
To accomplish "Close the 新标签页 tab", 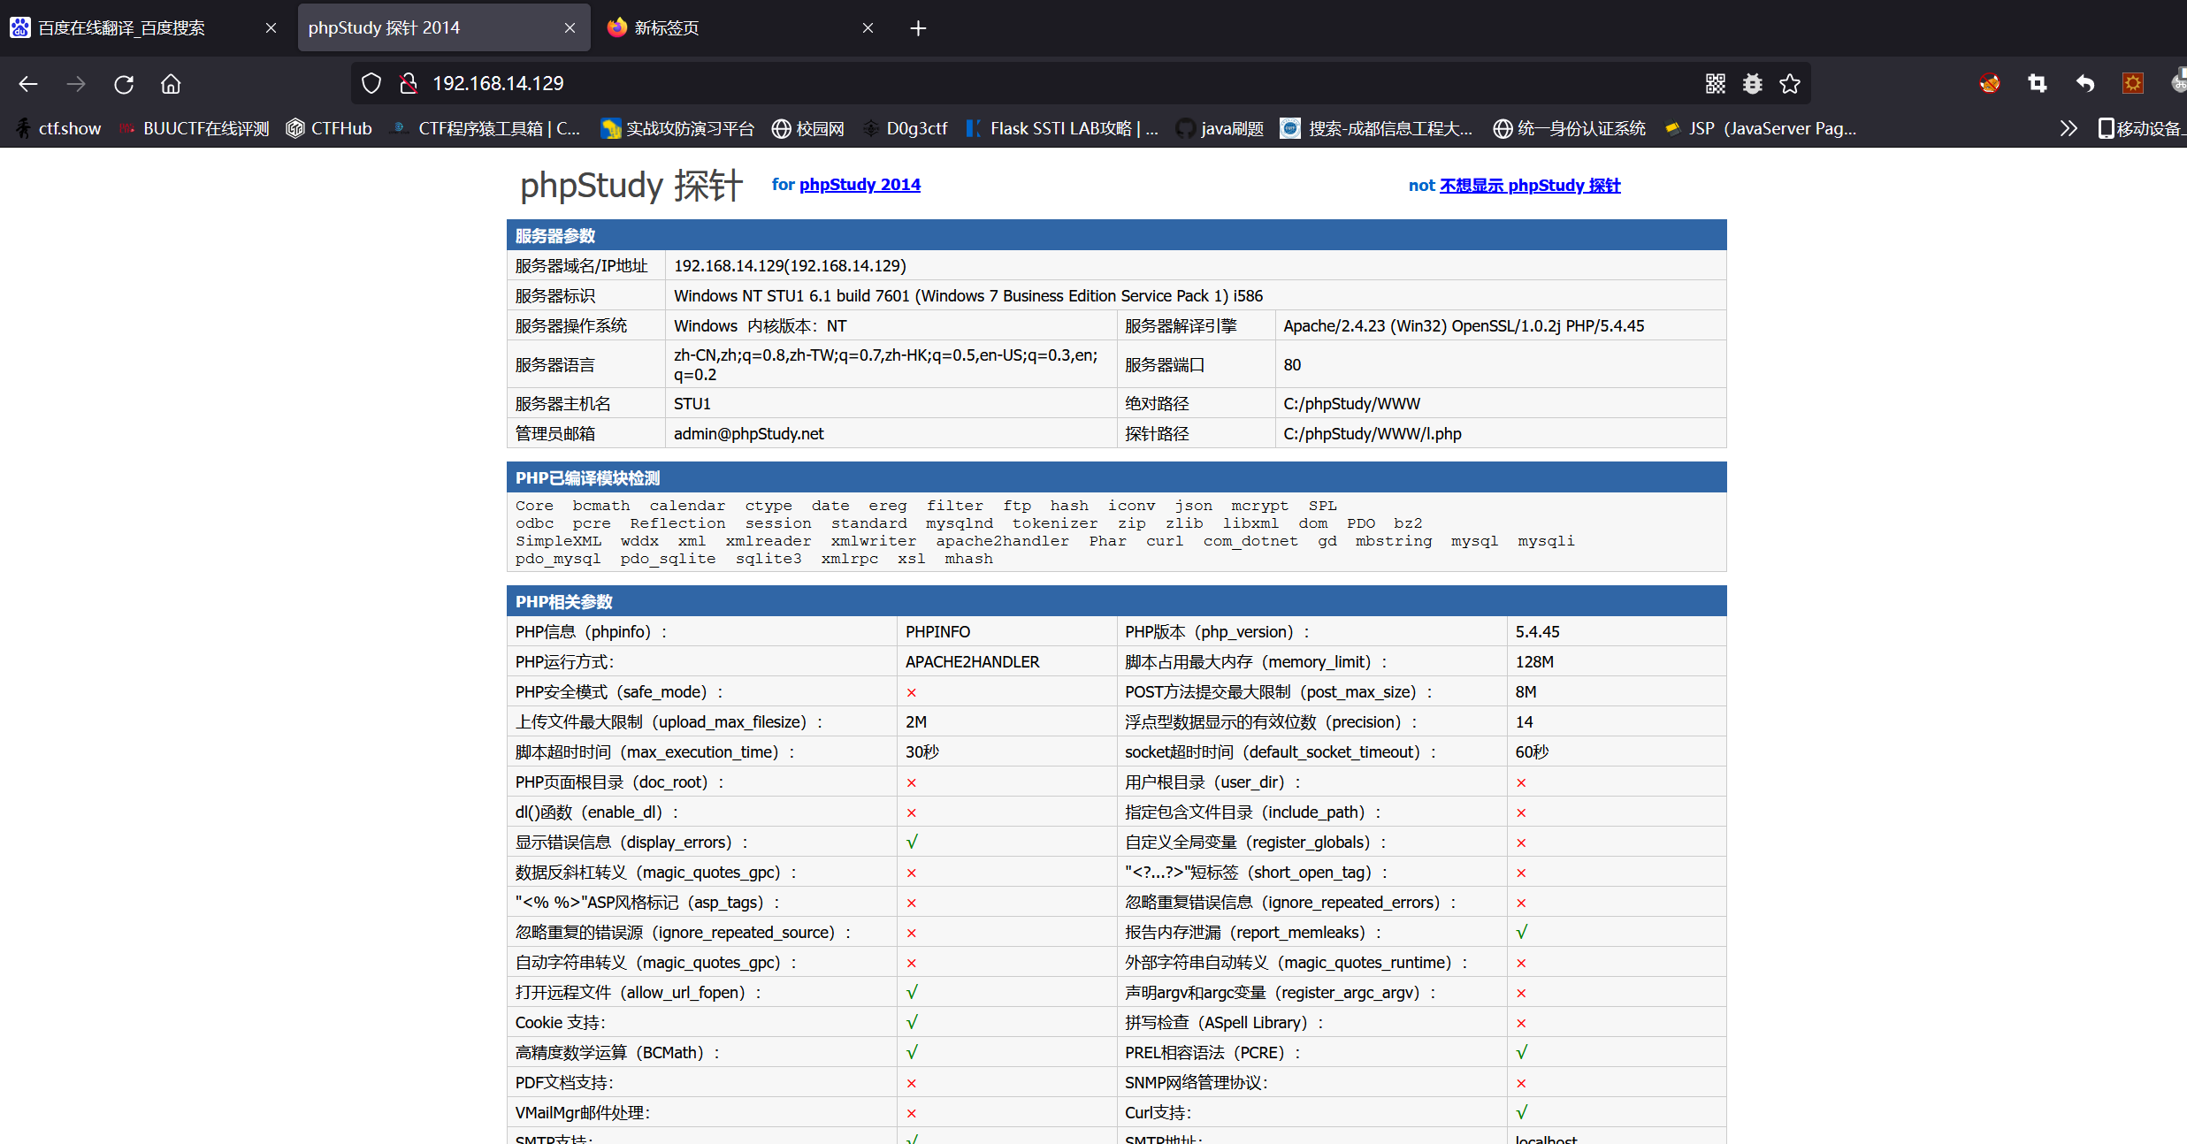I will tap(868, 28).
